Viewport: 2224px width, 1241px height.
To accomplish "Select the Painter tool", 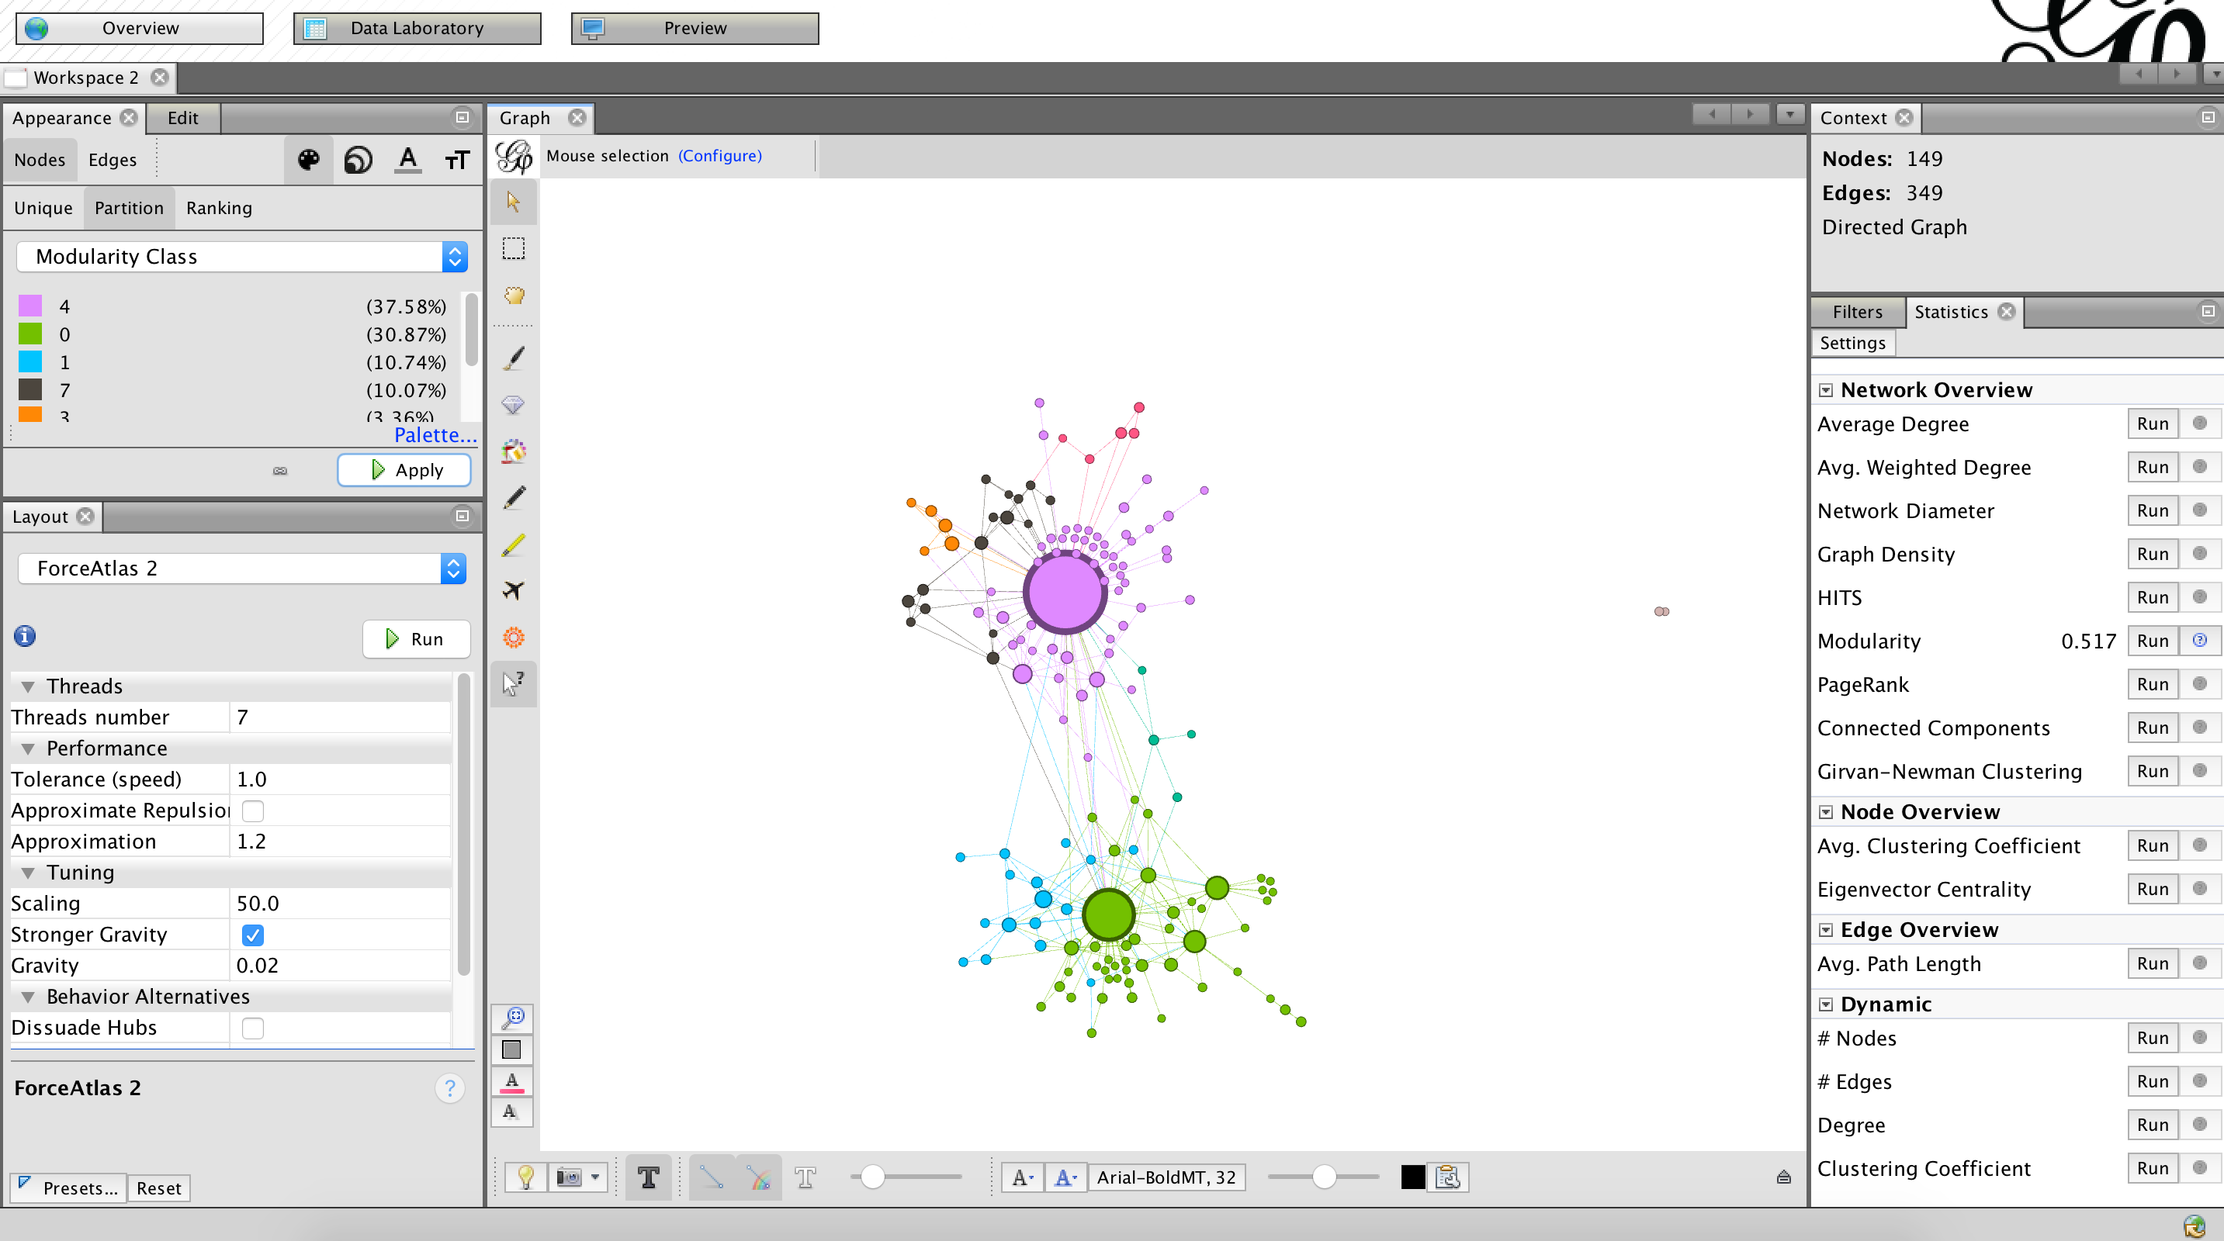I will [513, 357].
